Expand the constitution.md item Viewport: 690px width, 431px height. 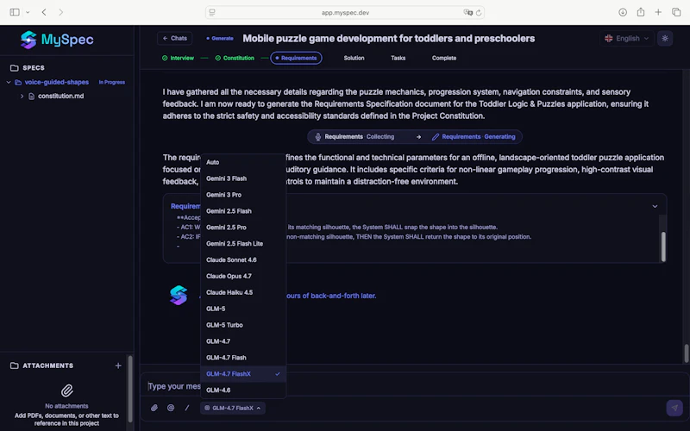tap(22, 96)
